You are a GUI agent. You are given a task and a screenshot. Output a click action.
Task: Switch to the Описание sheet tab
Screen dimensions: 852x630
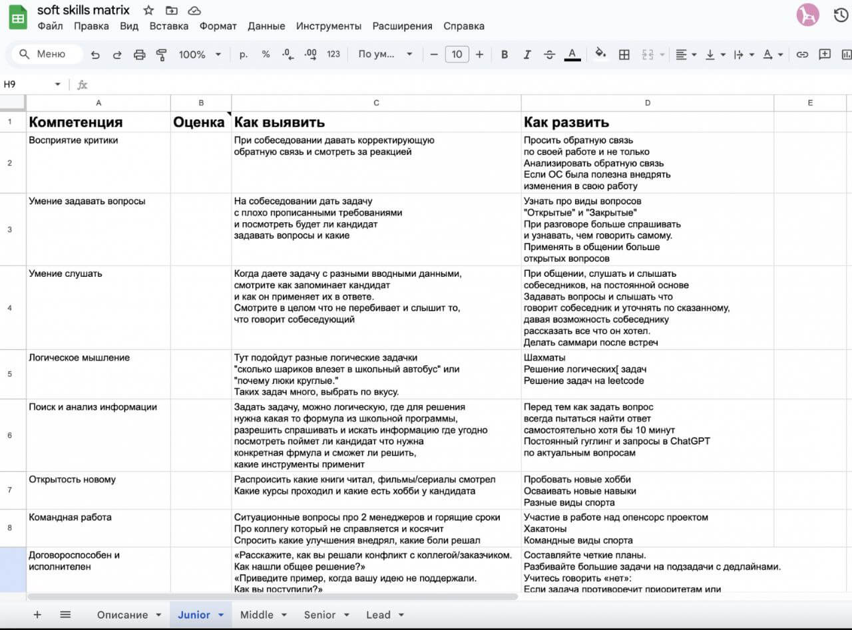(122, 615)
